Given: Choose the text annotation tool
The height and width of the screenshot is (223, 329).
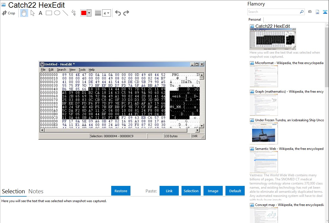Looking at the screenshot, I should (x=40, y=13).
